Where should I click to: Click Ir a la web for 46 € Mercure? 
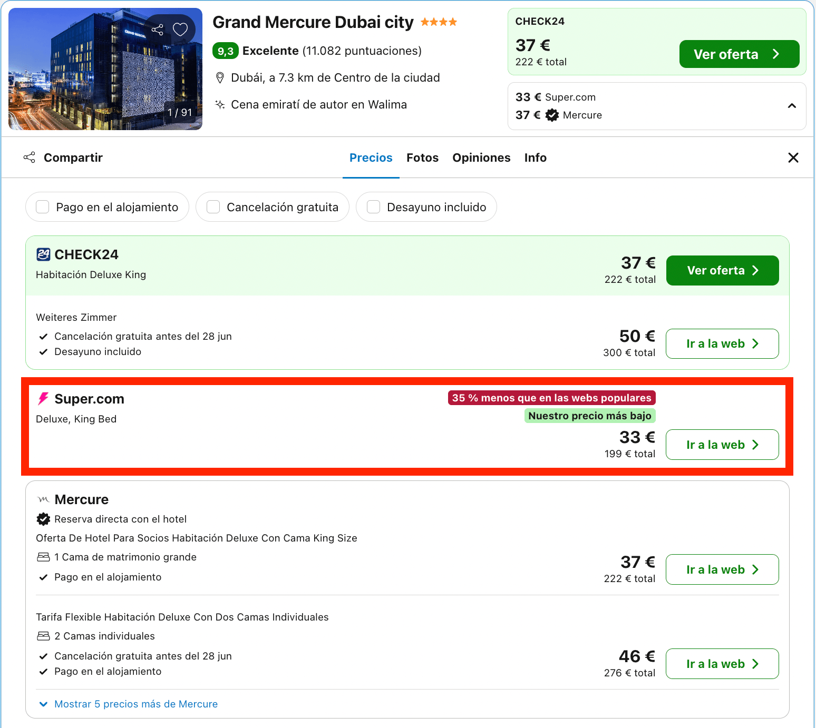point(722,664)
